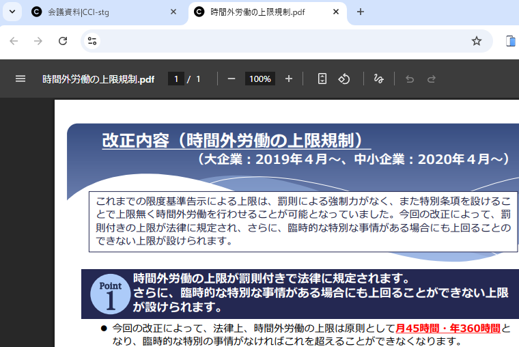519x347 pixels.
Task: Zoom in the PDF with plus button
Action: tap(289, 79)
